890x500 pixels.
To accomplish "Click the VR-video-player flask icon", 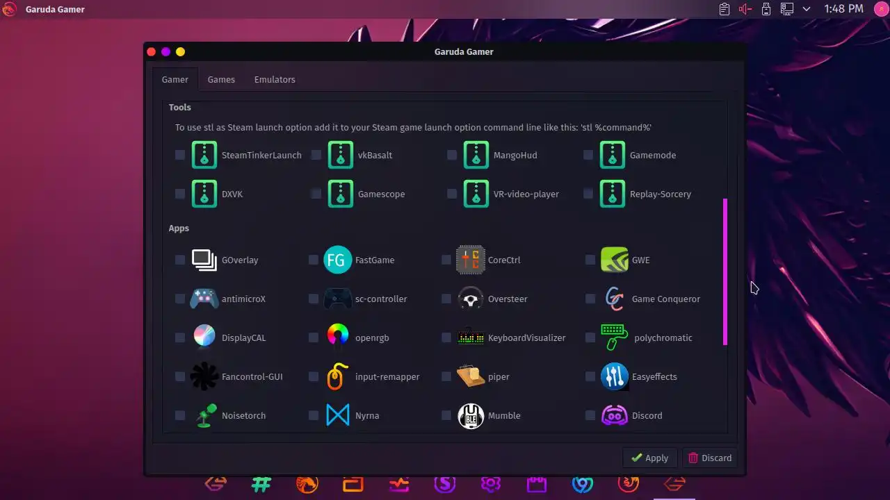I will point(476,194).
